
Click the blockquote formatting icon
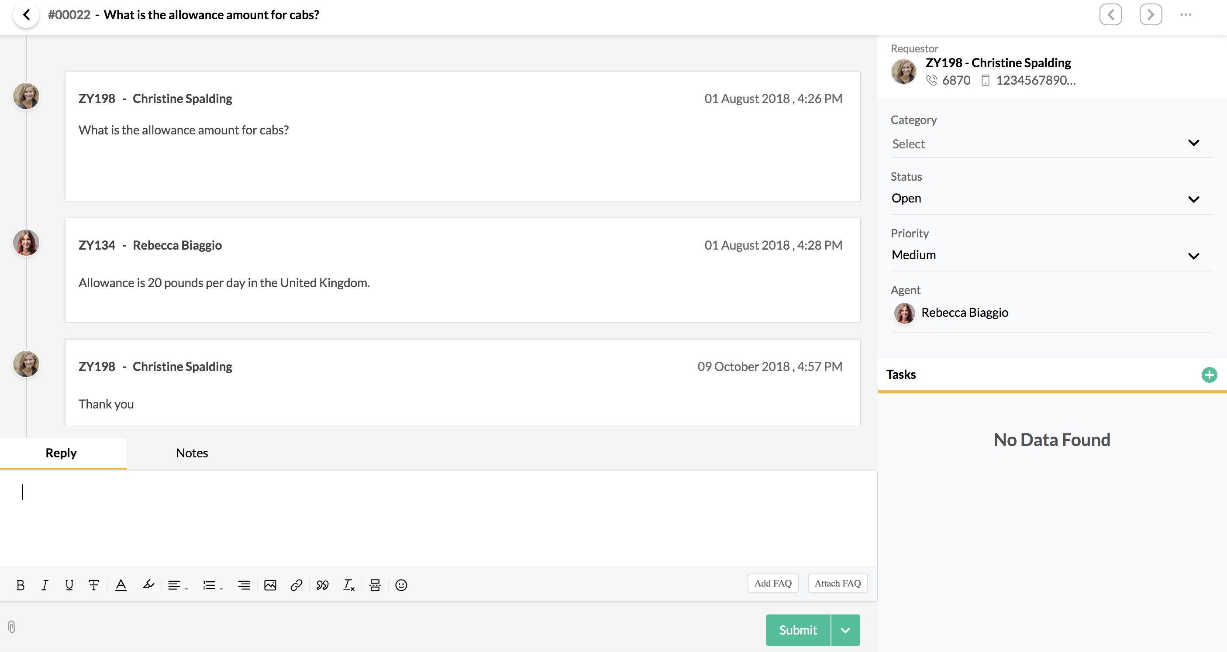click(322, 584)
